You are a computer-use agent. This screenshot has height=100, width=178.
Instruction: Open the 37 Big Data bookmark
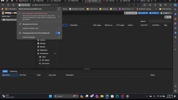11,9
